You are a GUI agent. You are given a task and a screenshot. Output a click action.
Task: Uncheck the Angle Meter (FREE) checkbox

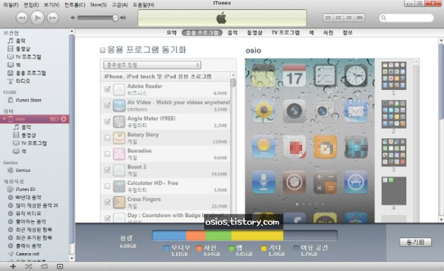pos(107,121)
